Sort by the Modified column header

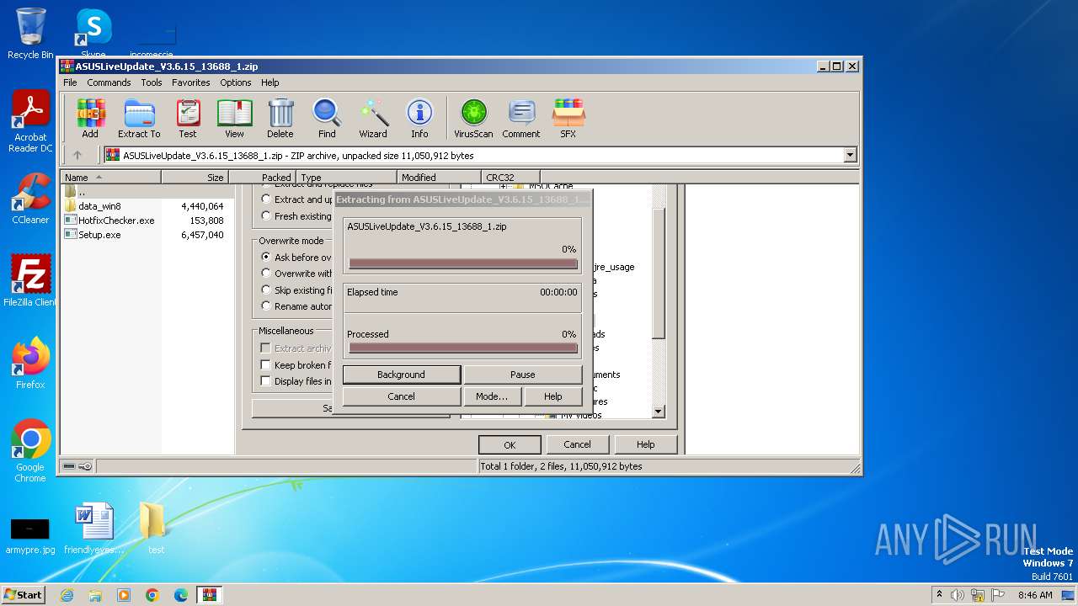pos(439,178)
